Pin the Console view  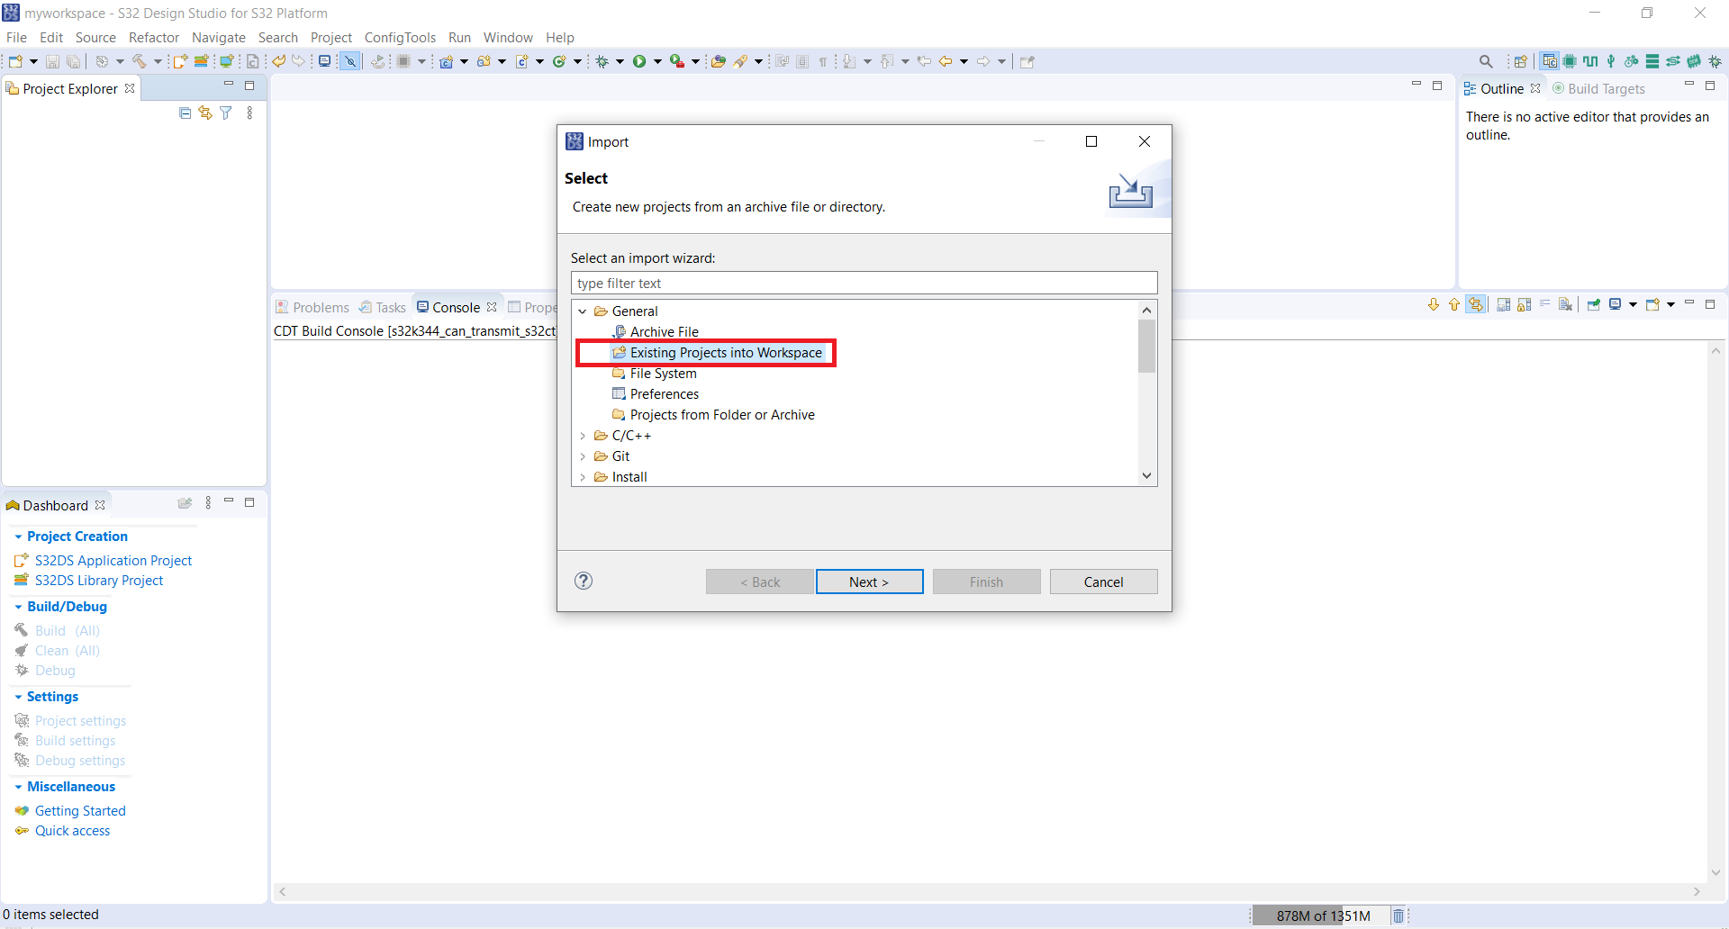click(1594, 304)
